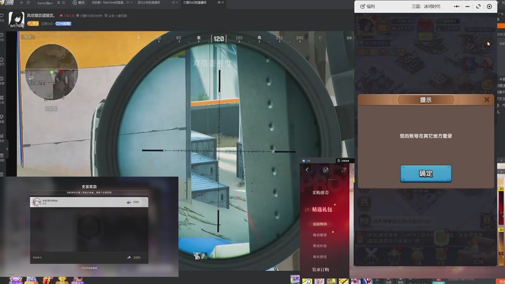Open the 福利 welfare menu in mini-program bar
The height and width of the screenshot is (284, 505).
pyautogui.click(x=367, y=6)
